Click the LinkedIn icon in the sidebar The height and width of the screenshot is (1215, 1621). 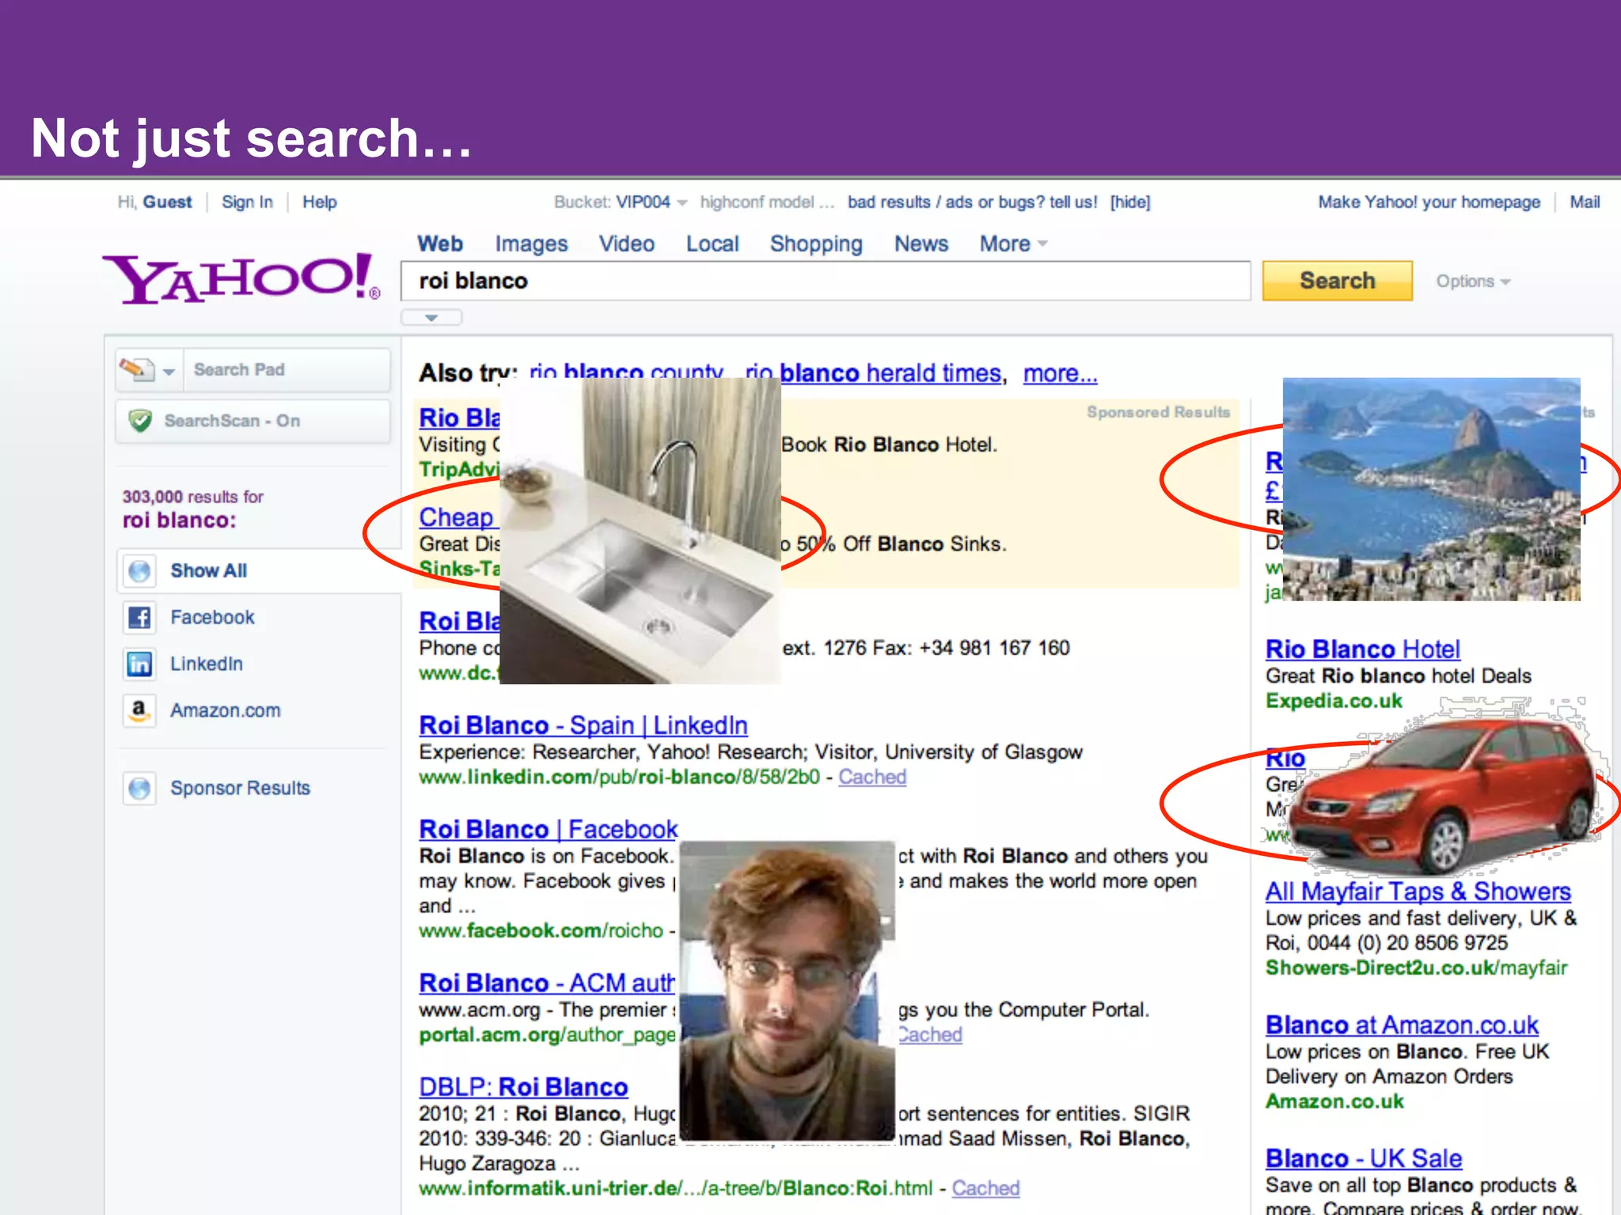tap(140, 664)
